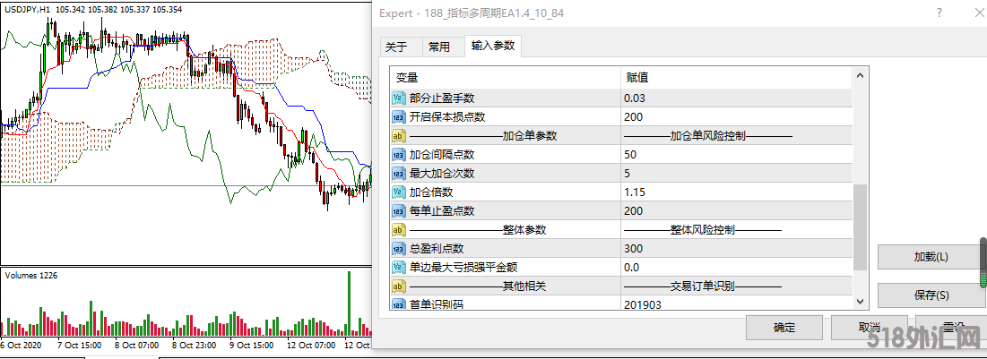Click the 12 Oct 07:00 time axis label

pyautogui.click(x=311, y=346)
